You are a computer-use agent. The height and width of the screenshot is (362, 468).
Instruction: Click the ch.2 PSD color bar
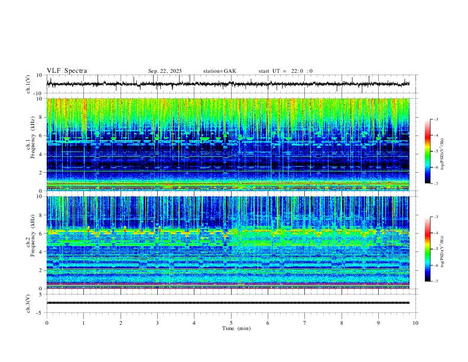pos(427,249)
